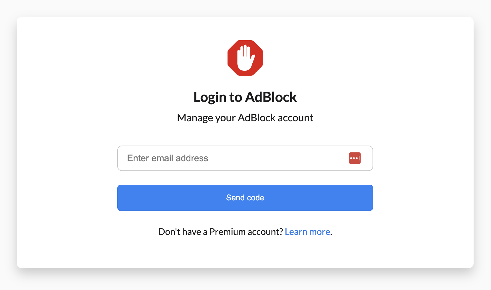Click the Manage your AdBlock account subtitle
This screenshot has height=290, width=491.
coord(245,118)
